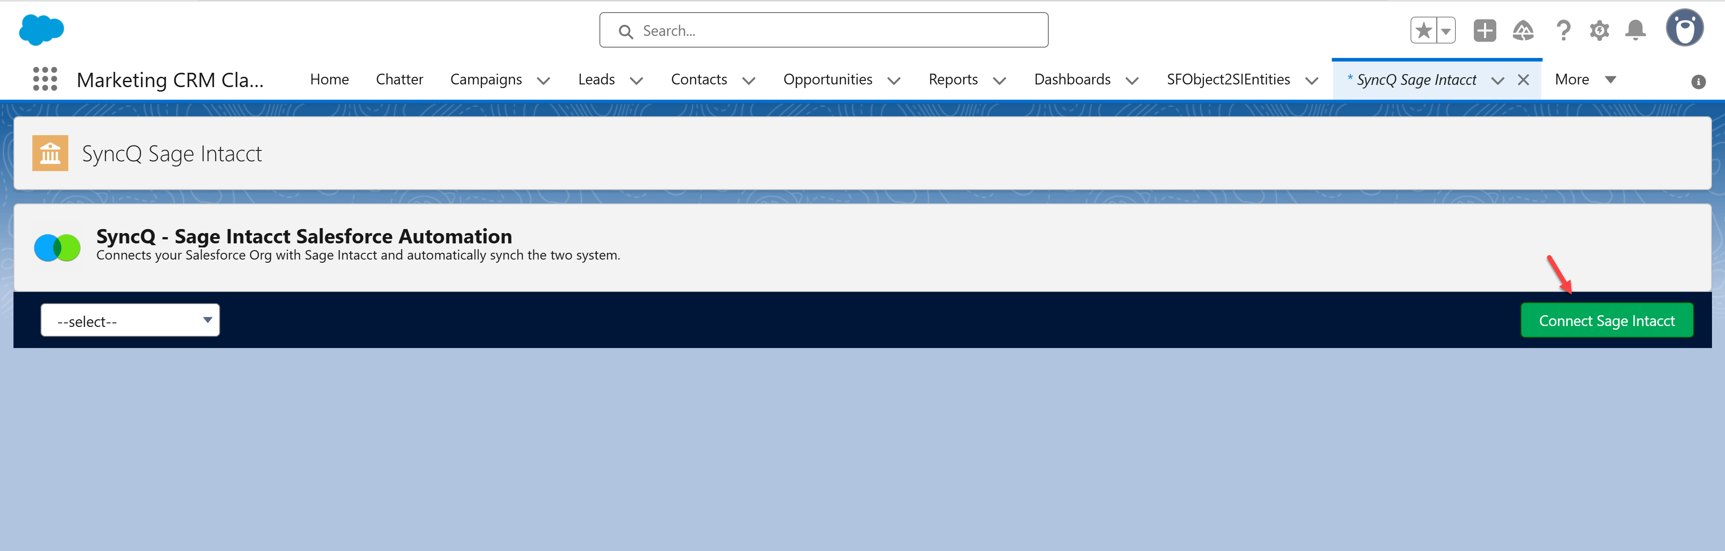This screenshot has height=551, width=1725.
Task: Click the 'Connects your Salesforce Org' description text
Action: point(358,256)
